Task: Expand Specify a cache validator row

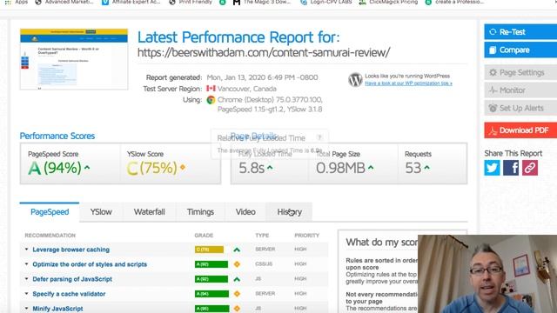Action: click(26, 294)
